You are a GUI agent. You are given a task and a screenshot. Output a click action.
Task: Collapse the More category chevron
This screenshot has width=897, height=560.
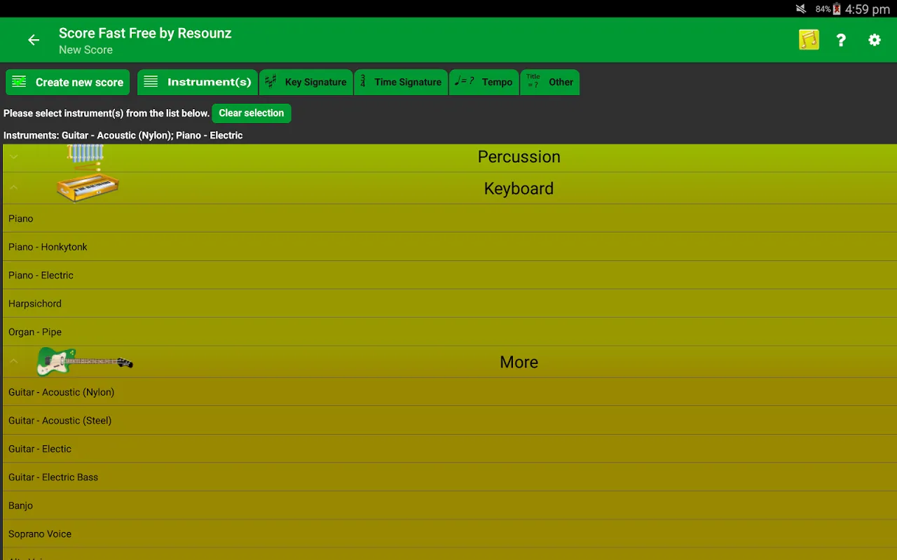(14, 361)
